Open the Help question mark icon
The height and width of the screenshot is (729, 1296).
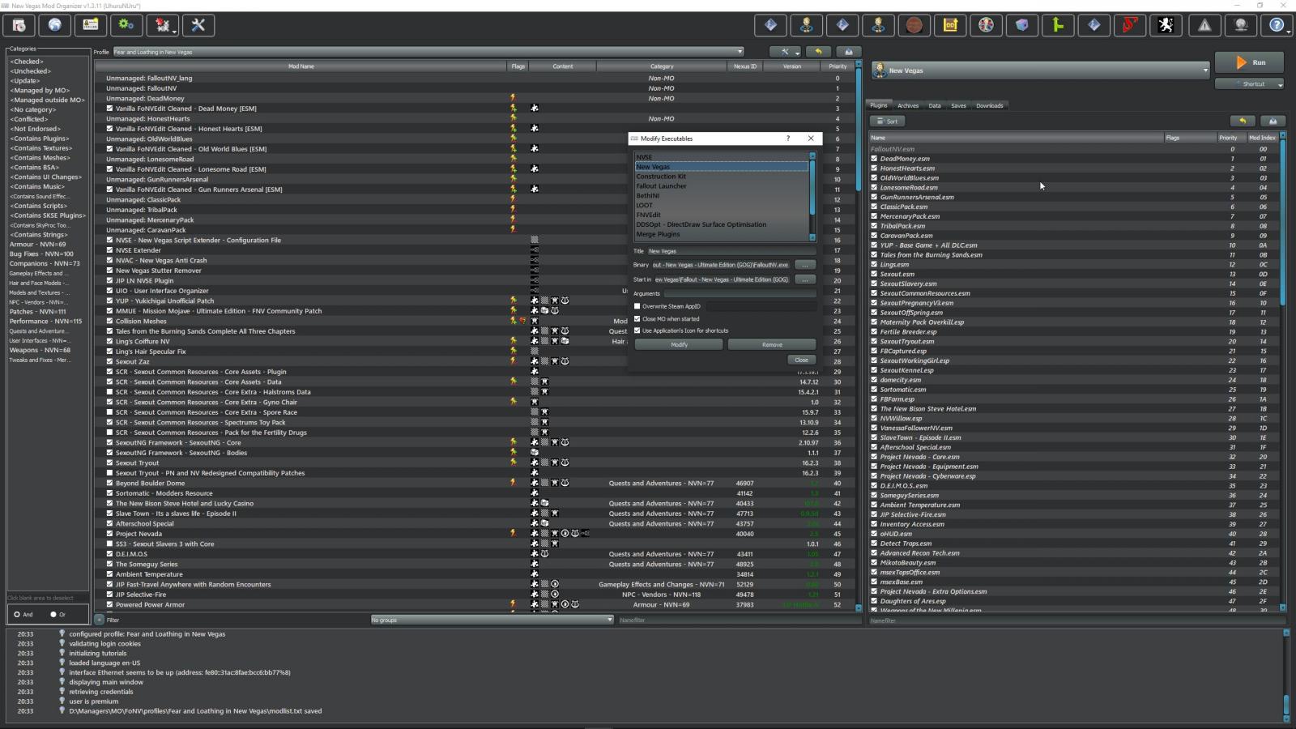(x=1277, y=25)
